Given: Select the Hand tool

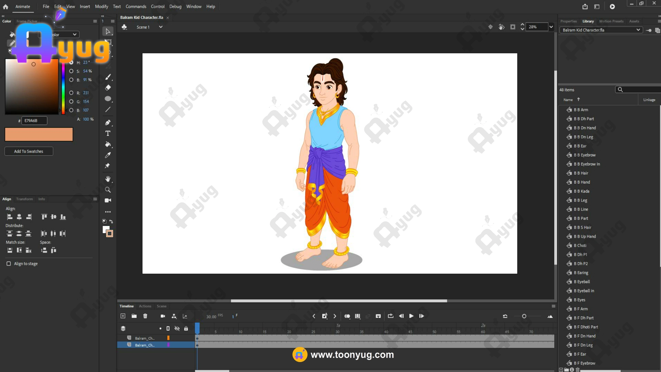Looking at the screenshot, I should pyautogui.click(x=108, y=179).
